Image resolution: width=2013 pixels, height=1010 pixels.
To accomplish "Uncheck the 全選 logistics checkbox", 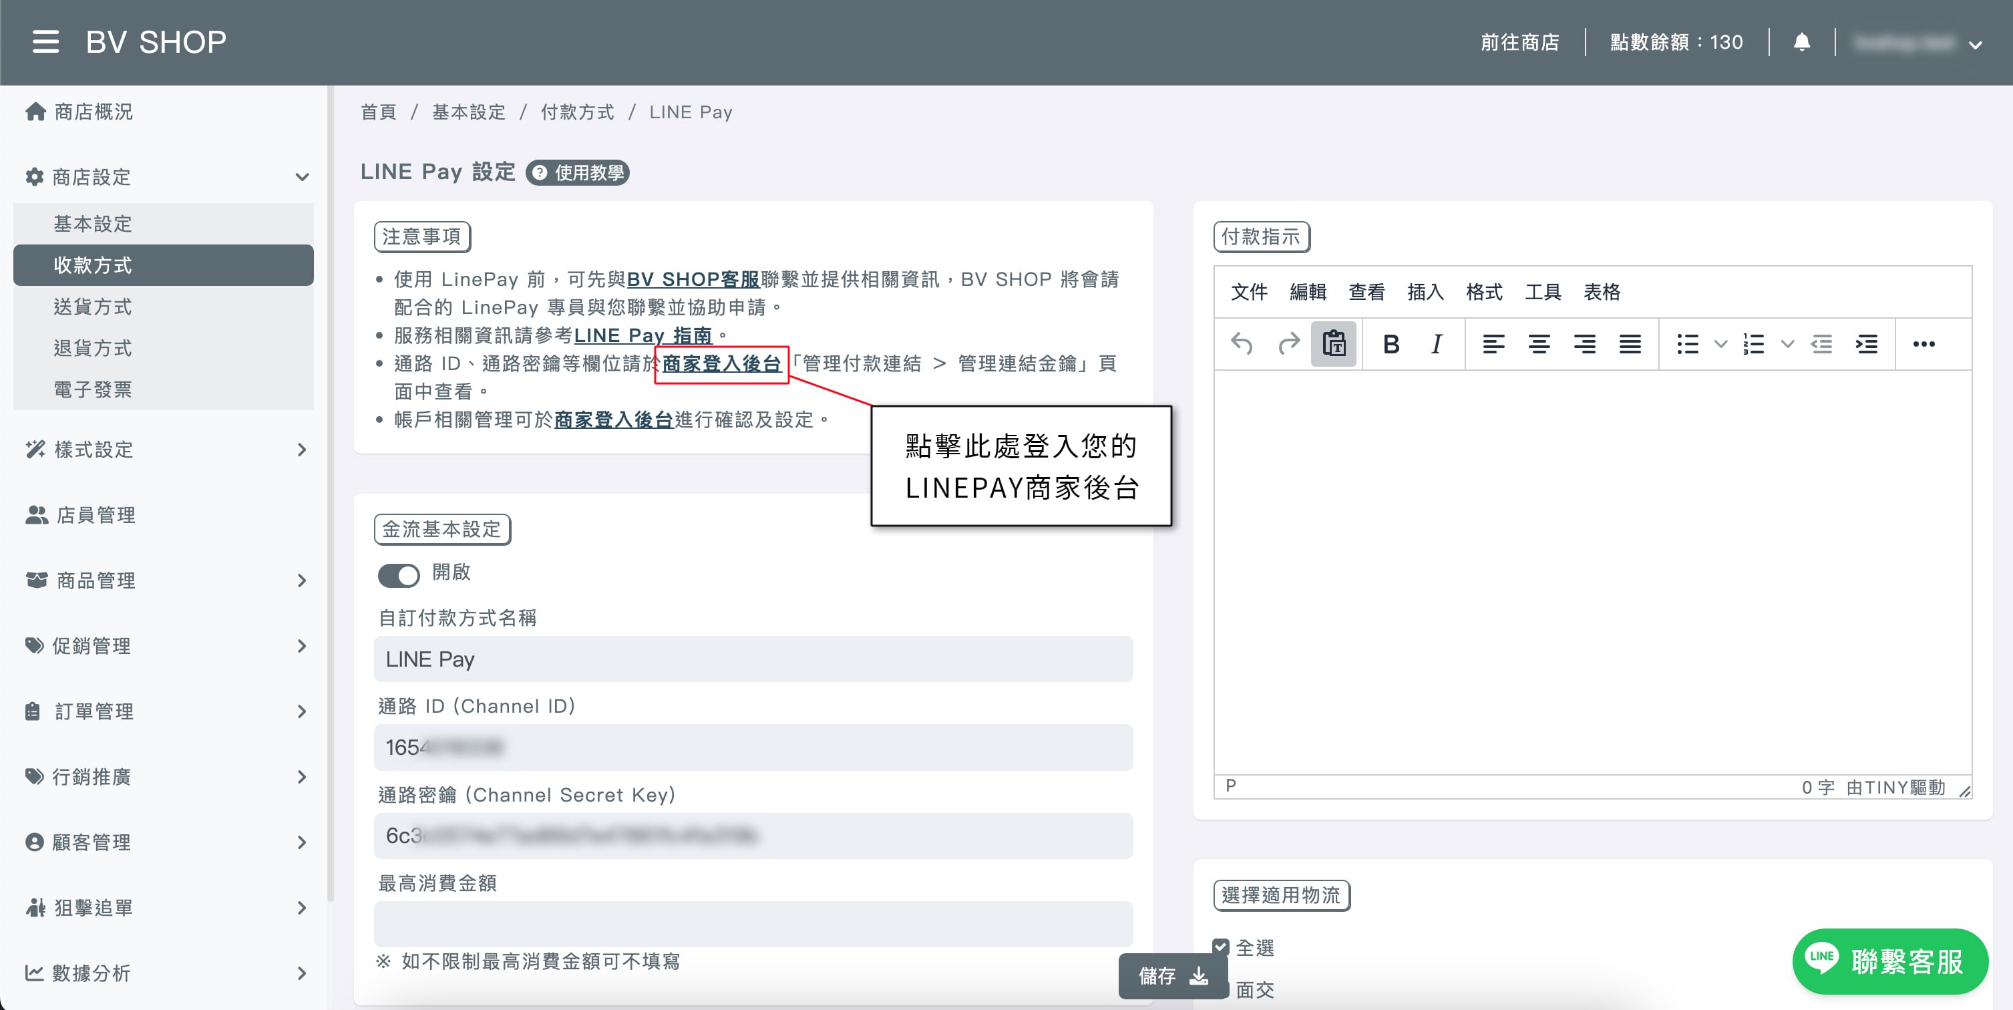I will coord(1221,947).
